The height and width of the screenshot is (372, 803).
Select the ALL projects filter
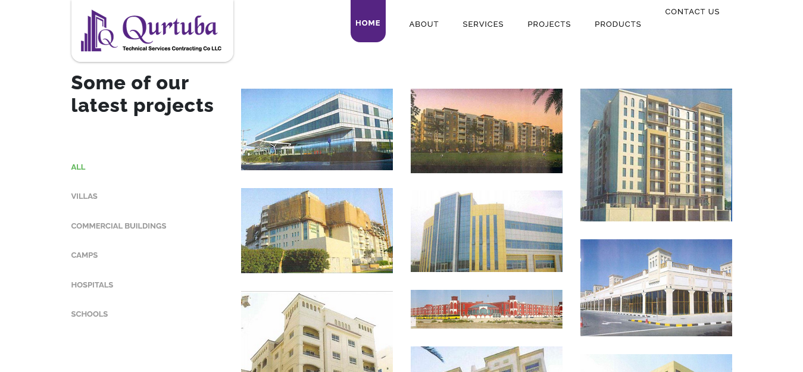coord(78,167)
